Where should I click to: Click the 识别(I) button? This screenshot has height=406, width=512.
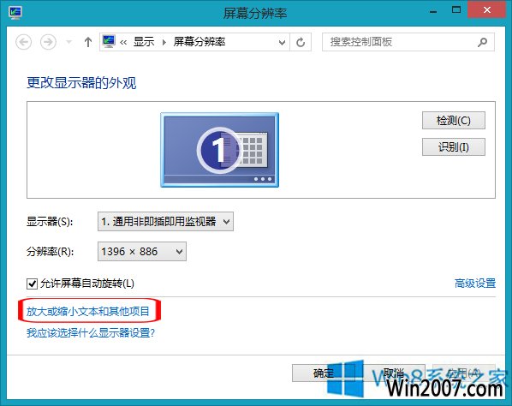[x=454, y=147]
